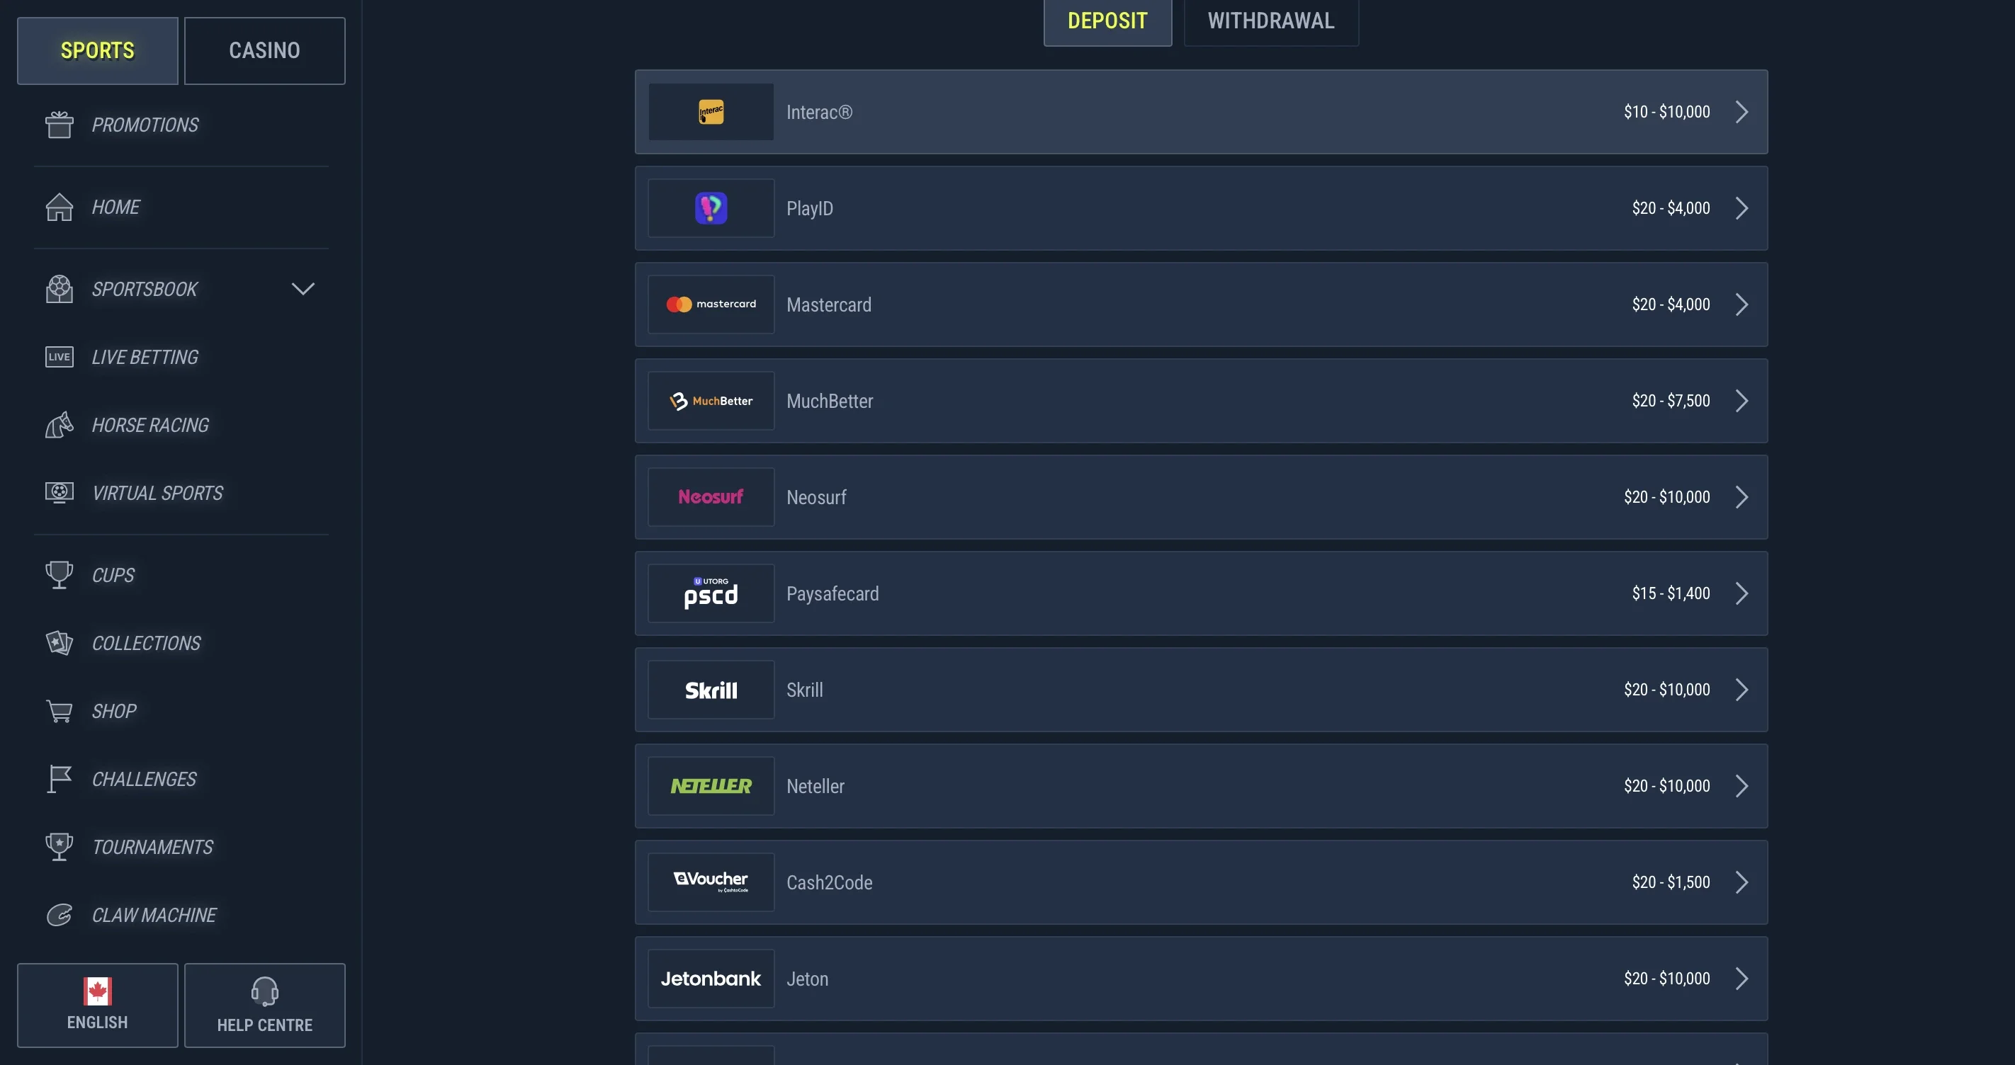Click the Claw Machine icon
This screenshot has height=1065, width=2015.
click(x=60, y=916)
